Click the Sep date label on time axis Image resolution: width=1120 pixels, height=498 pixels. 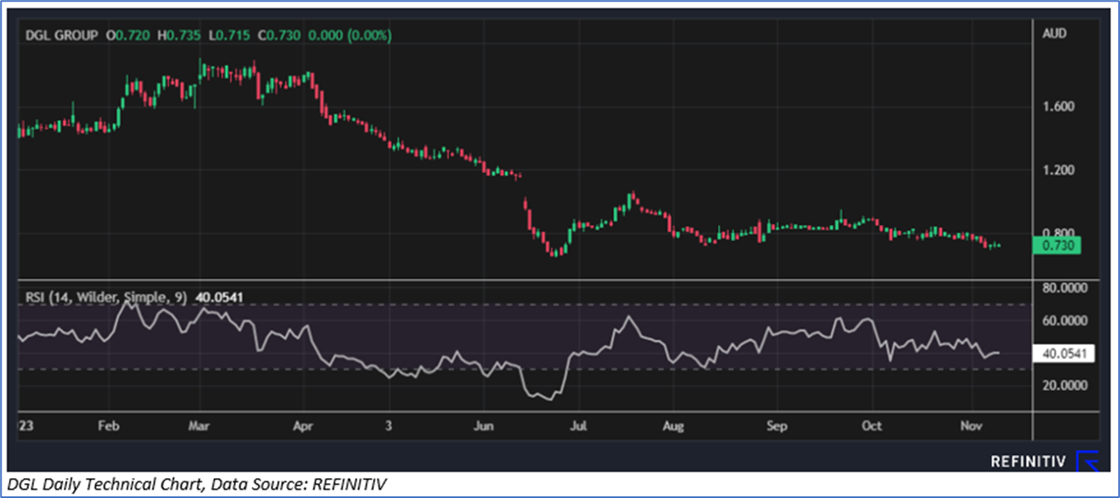coord(777,426)
